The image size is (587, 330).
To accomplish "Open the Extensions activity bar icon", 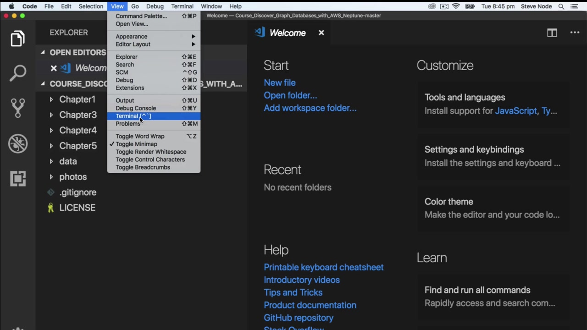I will pos(18,178).
